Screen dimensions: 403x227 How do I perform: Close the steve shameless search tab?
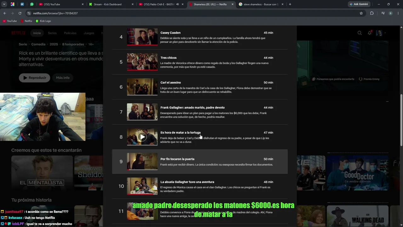click(x=282, y=4)
